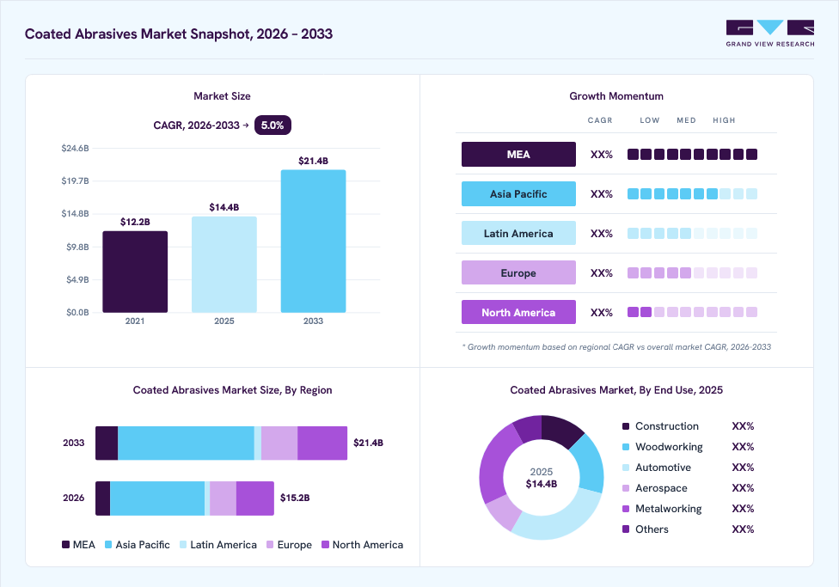This screenshot has width=839, height=587.
Task: Select the Asia Pacific region label
Action: tap(518, 193)
